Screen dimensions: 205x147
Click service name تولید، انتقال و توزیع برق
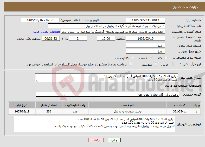[127, 111]
